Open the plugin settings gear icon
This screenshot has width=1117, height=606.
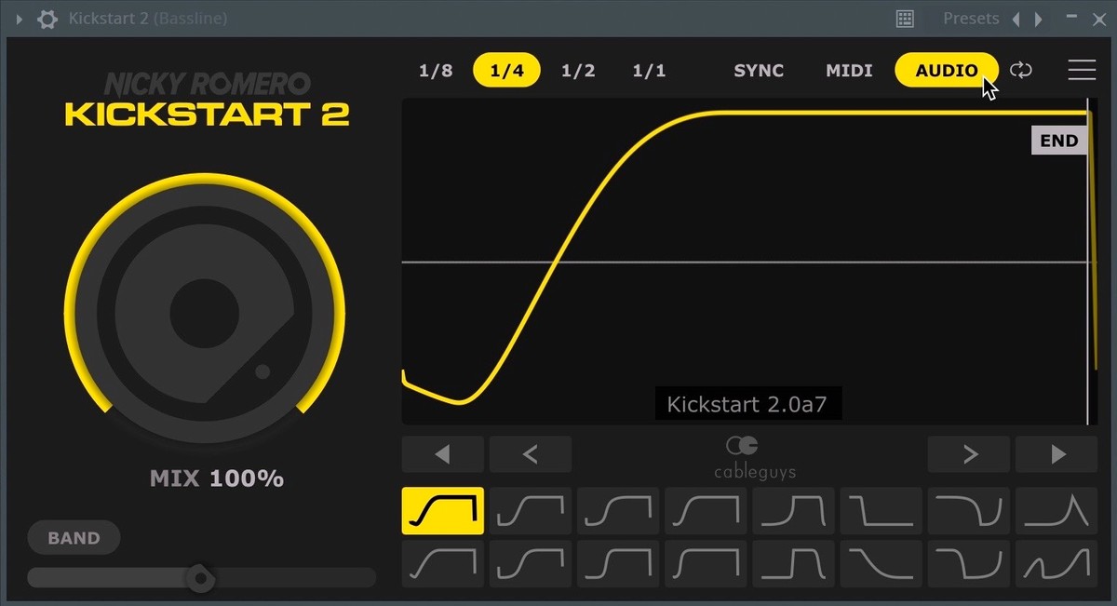(47, 19)
